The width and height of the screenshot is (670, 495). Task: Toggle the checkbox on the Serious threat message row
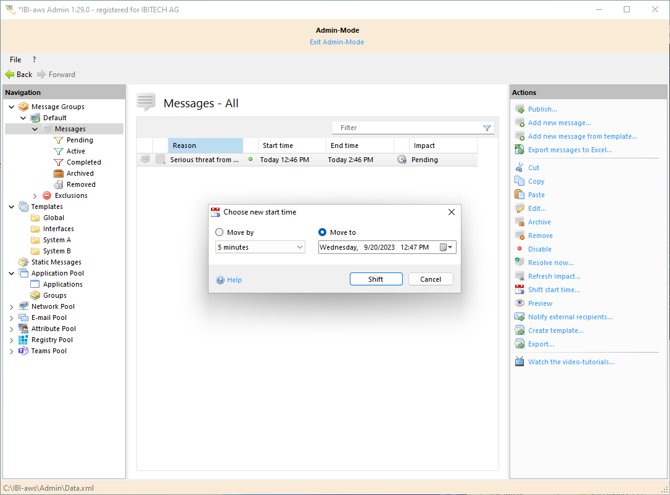pos(160,160)
